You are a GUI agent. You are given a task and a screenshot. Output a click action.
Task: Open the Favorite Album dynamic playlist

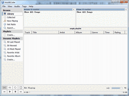[x=14, y=56]
